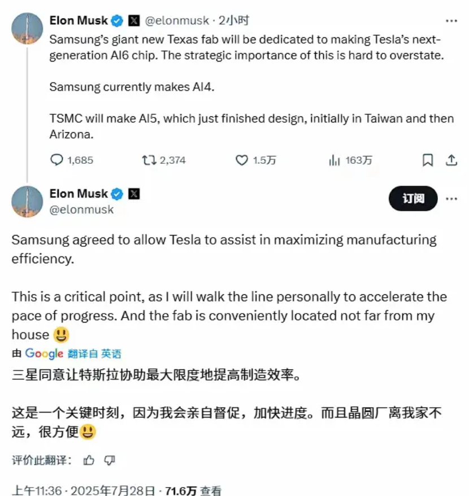Viewport: 469px width, 496px height.
Task: Click blue verified badge in first tweet
Action: tap(117, 21)
